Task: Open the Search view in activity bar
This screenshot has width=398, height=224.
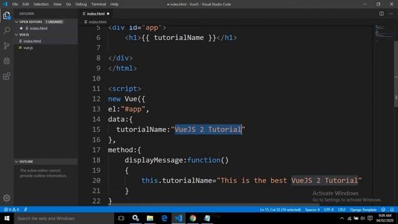Action: [7, 30]
